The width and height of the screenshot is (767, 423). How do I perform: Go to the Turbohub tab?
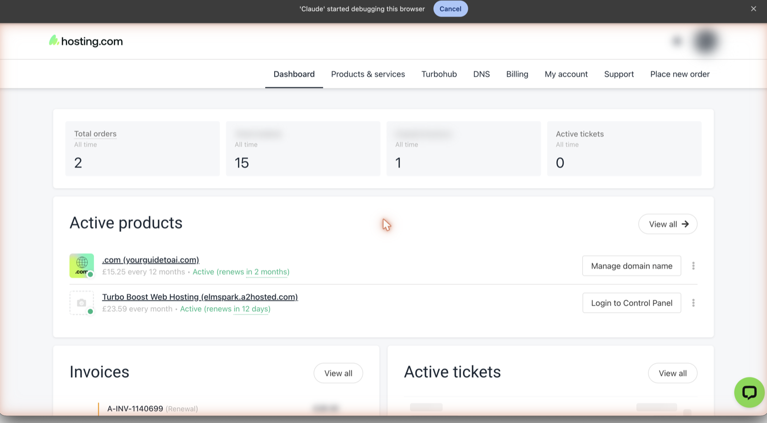pos(439,74)
